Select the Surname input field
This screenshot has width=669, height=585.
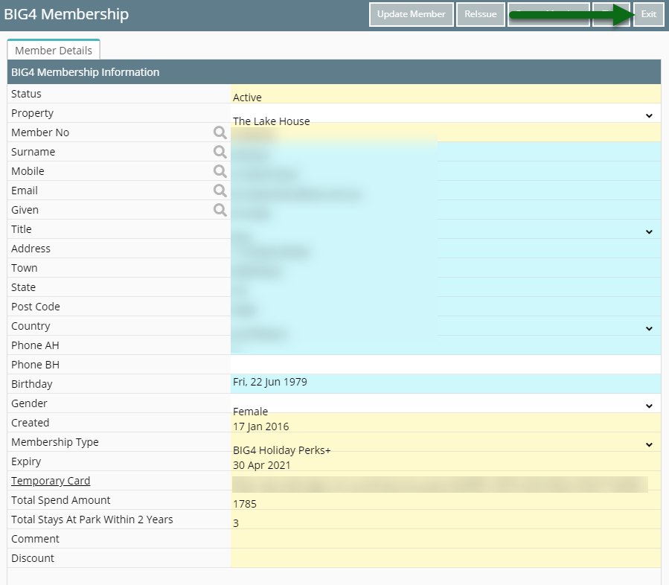point(446,152)
